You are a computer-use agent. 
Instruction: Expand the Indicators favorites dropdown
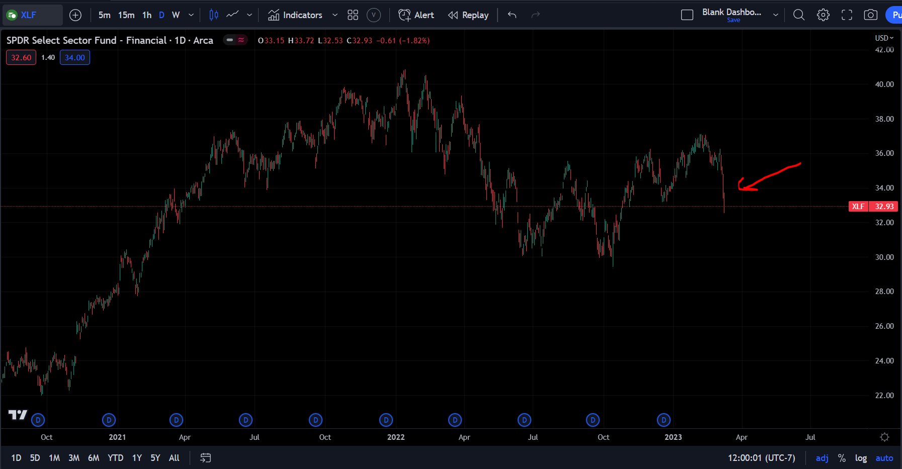(x=335, y=15)
